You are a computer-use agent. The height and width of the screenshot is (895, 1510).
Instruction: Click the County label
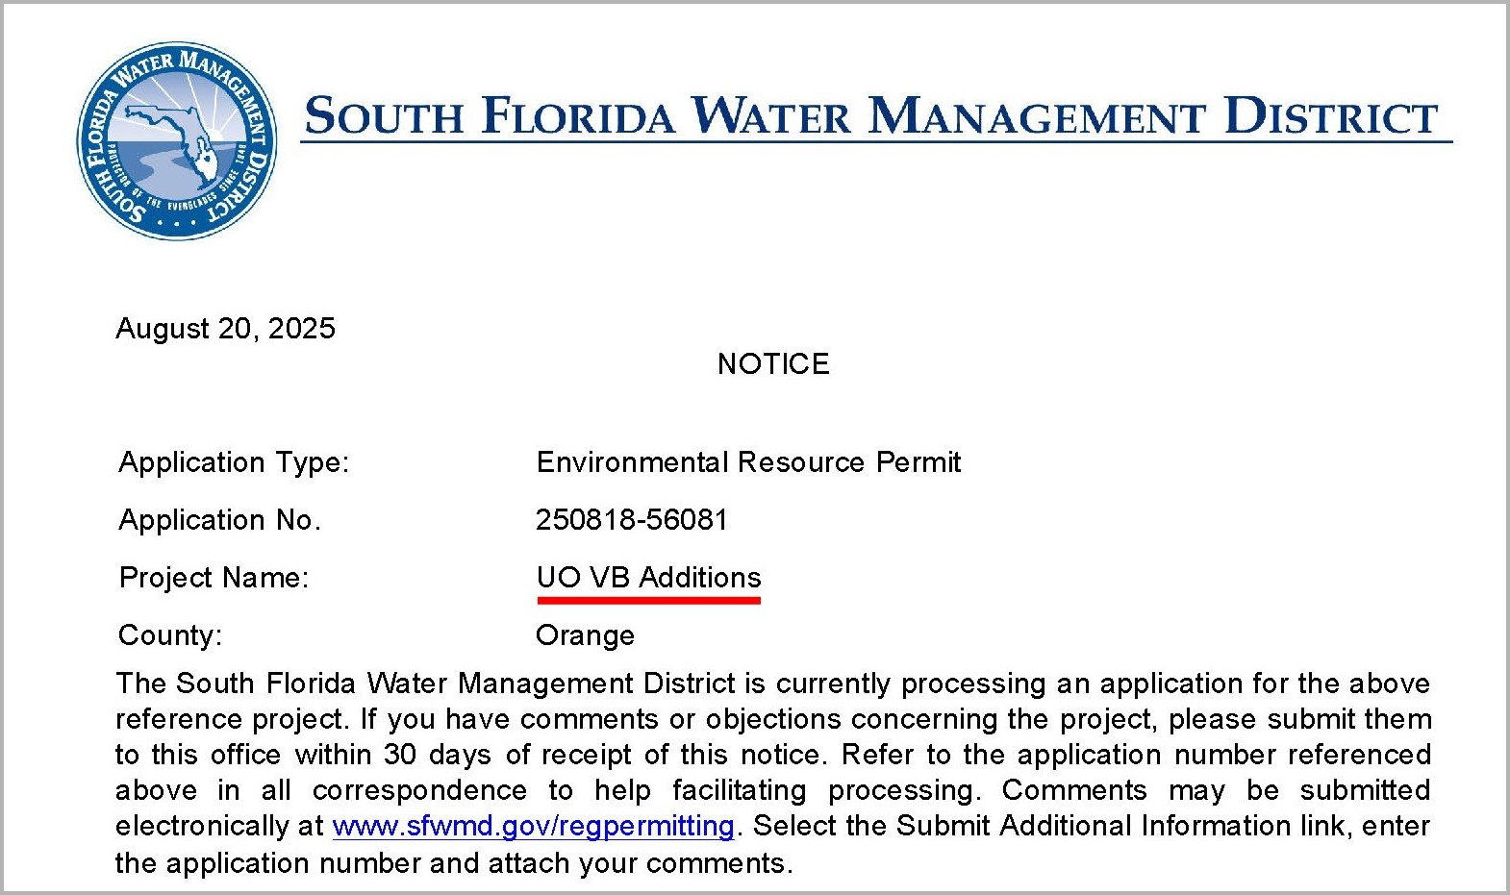[169, 635]
